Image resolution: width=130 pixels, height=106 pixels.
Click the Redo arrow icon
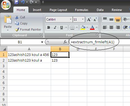[32, 2]
